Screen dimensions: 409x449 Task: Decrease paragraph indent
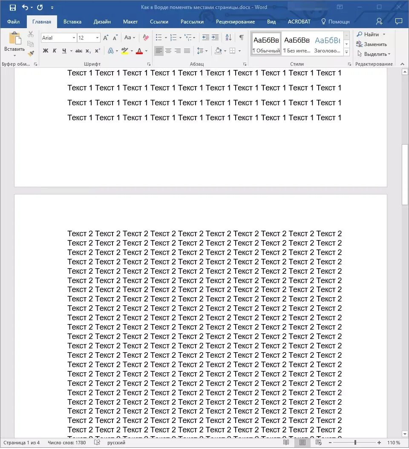point(206,37)
